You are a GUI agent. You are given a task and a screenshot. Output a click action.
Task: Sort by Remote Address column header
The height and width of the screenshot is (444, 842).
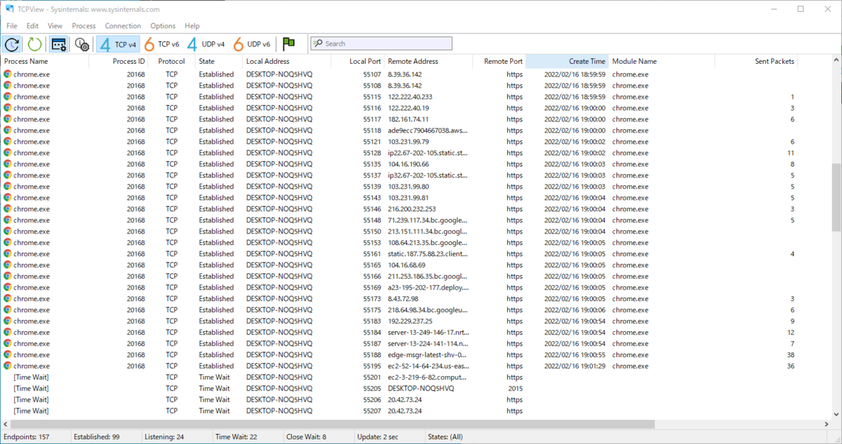coord(429,62)
